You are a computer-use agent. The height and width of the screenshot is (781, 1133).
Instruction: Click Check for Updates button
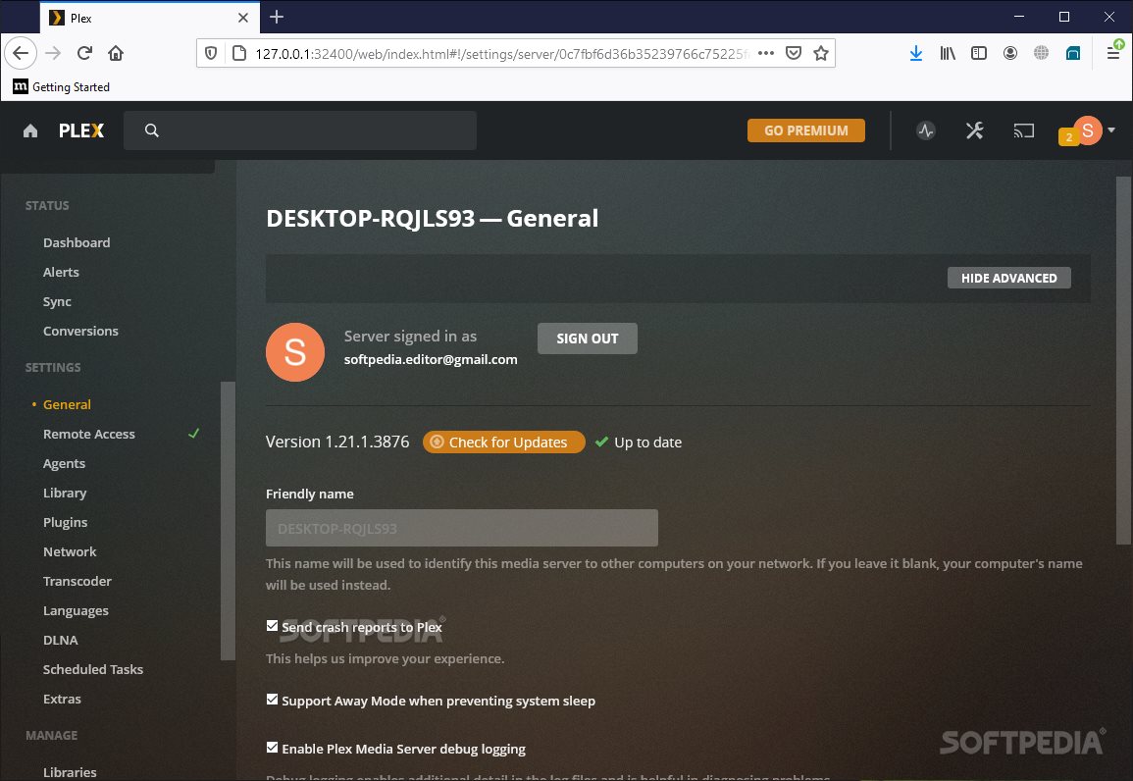coord(503,443)
